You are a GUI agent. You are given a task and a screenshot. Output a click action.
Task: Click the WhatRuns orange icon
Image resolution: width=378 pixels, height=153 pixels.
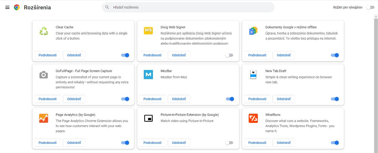(x=253, y=118)
